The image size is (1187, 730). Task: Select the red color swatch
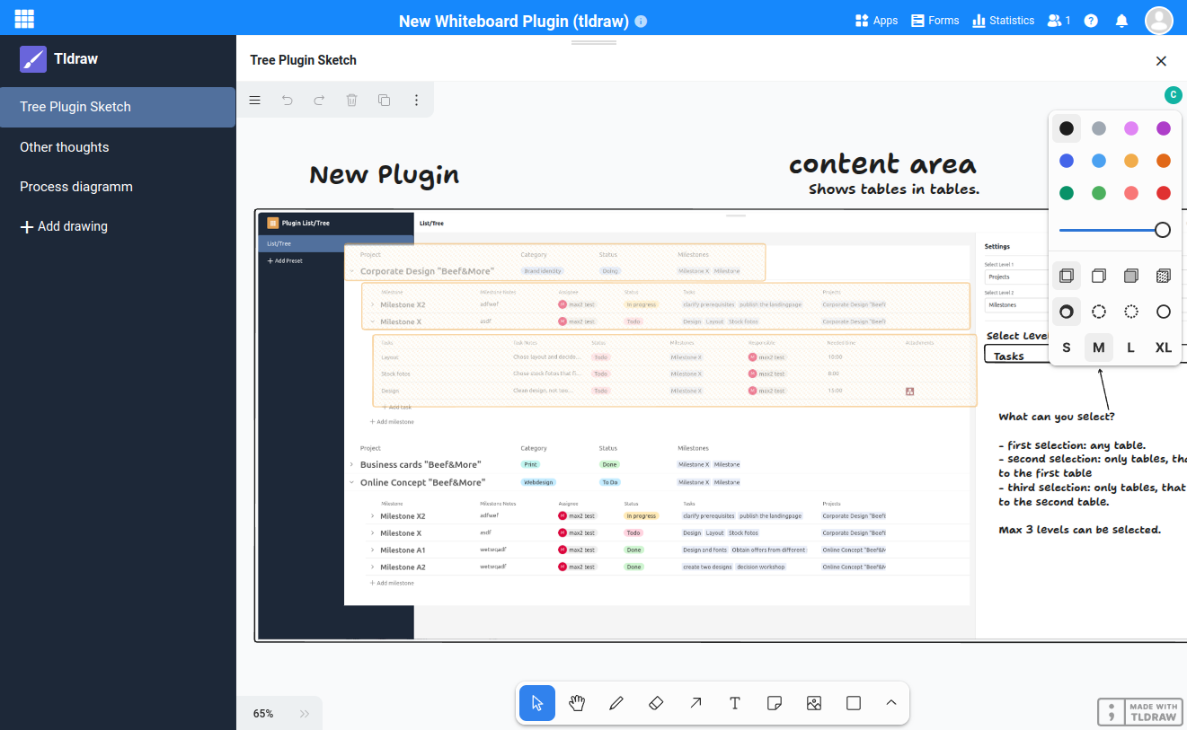(x=1164, y=193)
